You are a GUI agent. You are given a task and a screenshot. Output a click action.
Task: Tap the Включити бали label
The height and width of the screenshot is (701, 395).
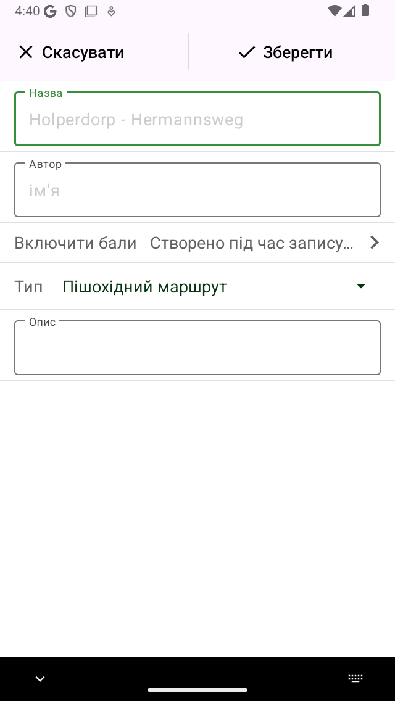pyautogui.click(x=75, y=243)
